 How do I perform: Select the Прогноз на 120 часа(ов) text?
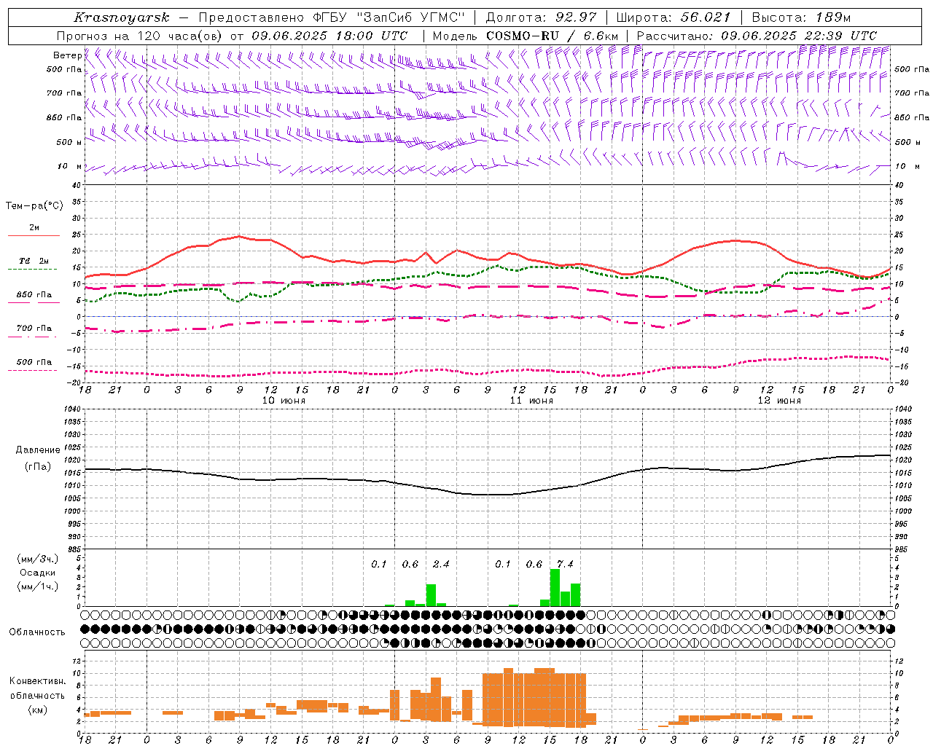(140, 36)
